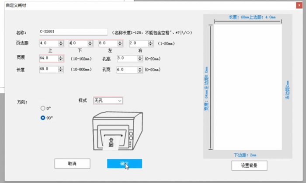Increase the top margin (上) spinner up arrow
This screenshot has height=183, width=306.
click(61, 42)
